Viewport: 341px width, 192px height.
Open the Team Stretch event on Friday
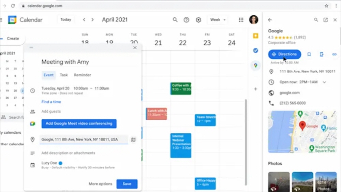pyautogui.click(x=205, y=120)
